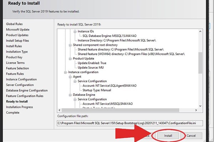The height and width of the screenshot is (142, 214).
Task: Select the Complete step
Action: tap(13, 113)
